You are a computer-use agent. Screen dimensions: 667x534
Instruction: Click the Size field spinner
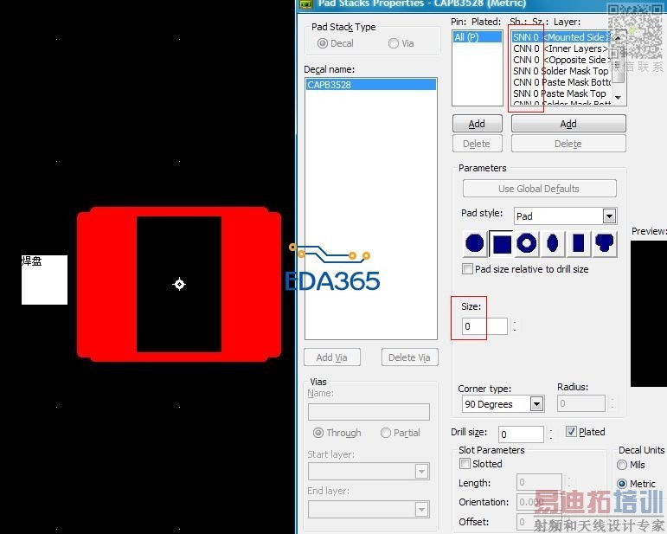(x=515, y=326)
